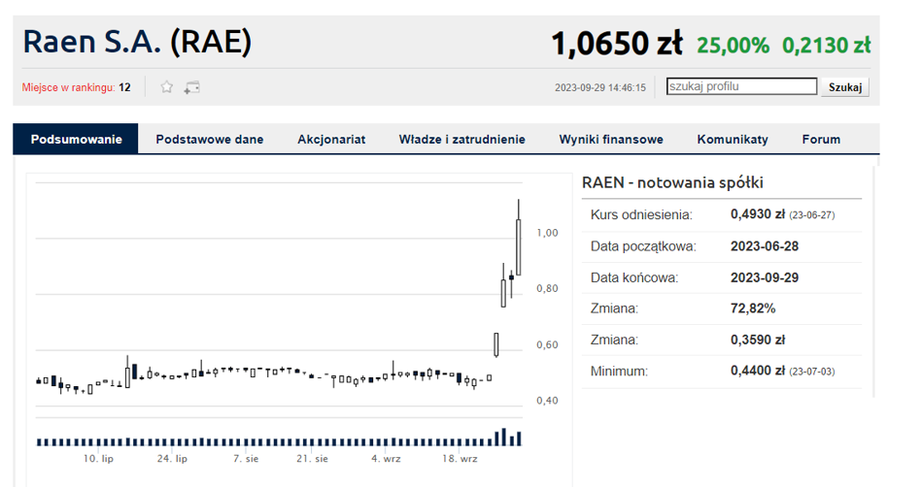This screenshot has height=487, width=921.
Task: Select the Kurs odniesienia label
Action: [x=641, y=214]
